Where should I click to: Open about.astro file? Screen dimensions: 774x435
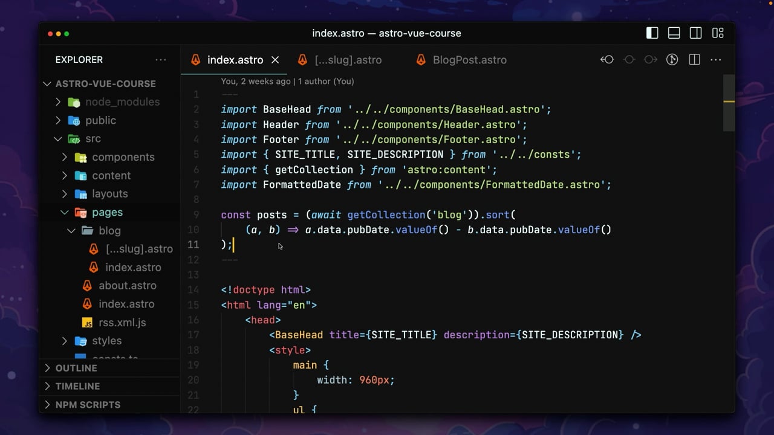(128, 286)
